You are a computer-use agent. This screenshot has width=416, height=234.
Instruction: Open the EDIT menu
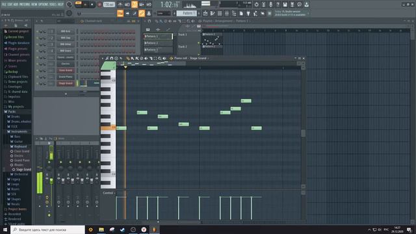tap(10, 5)
